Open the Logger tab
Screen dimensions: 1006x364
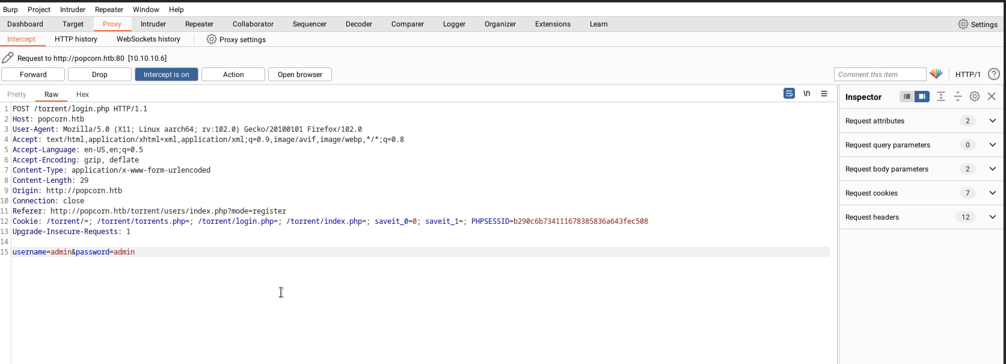pyautogui.click(x=454, y=24)
